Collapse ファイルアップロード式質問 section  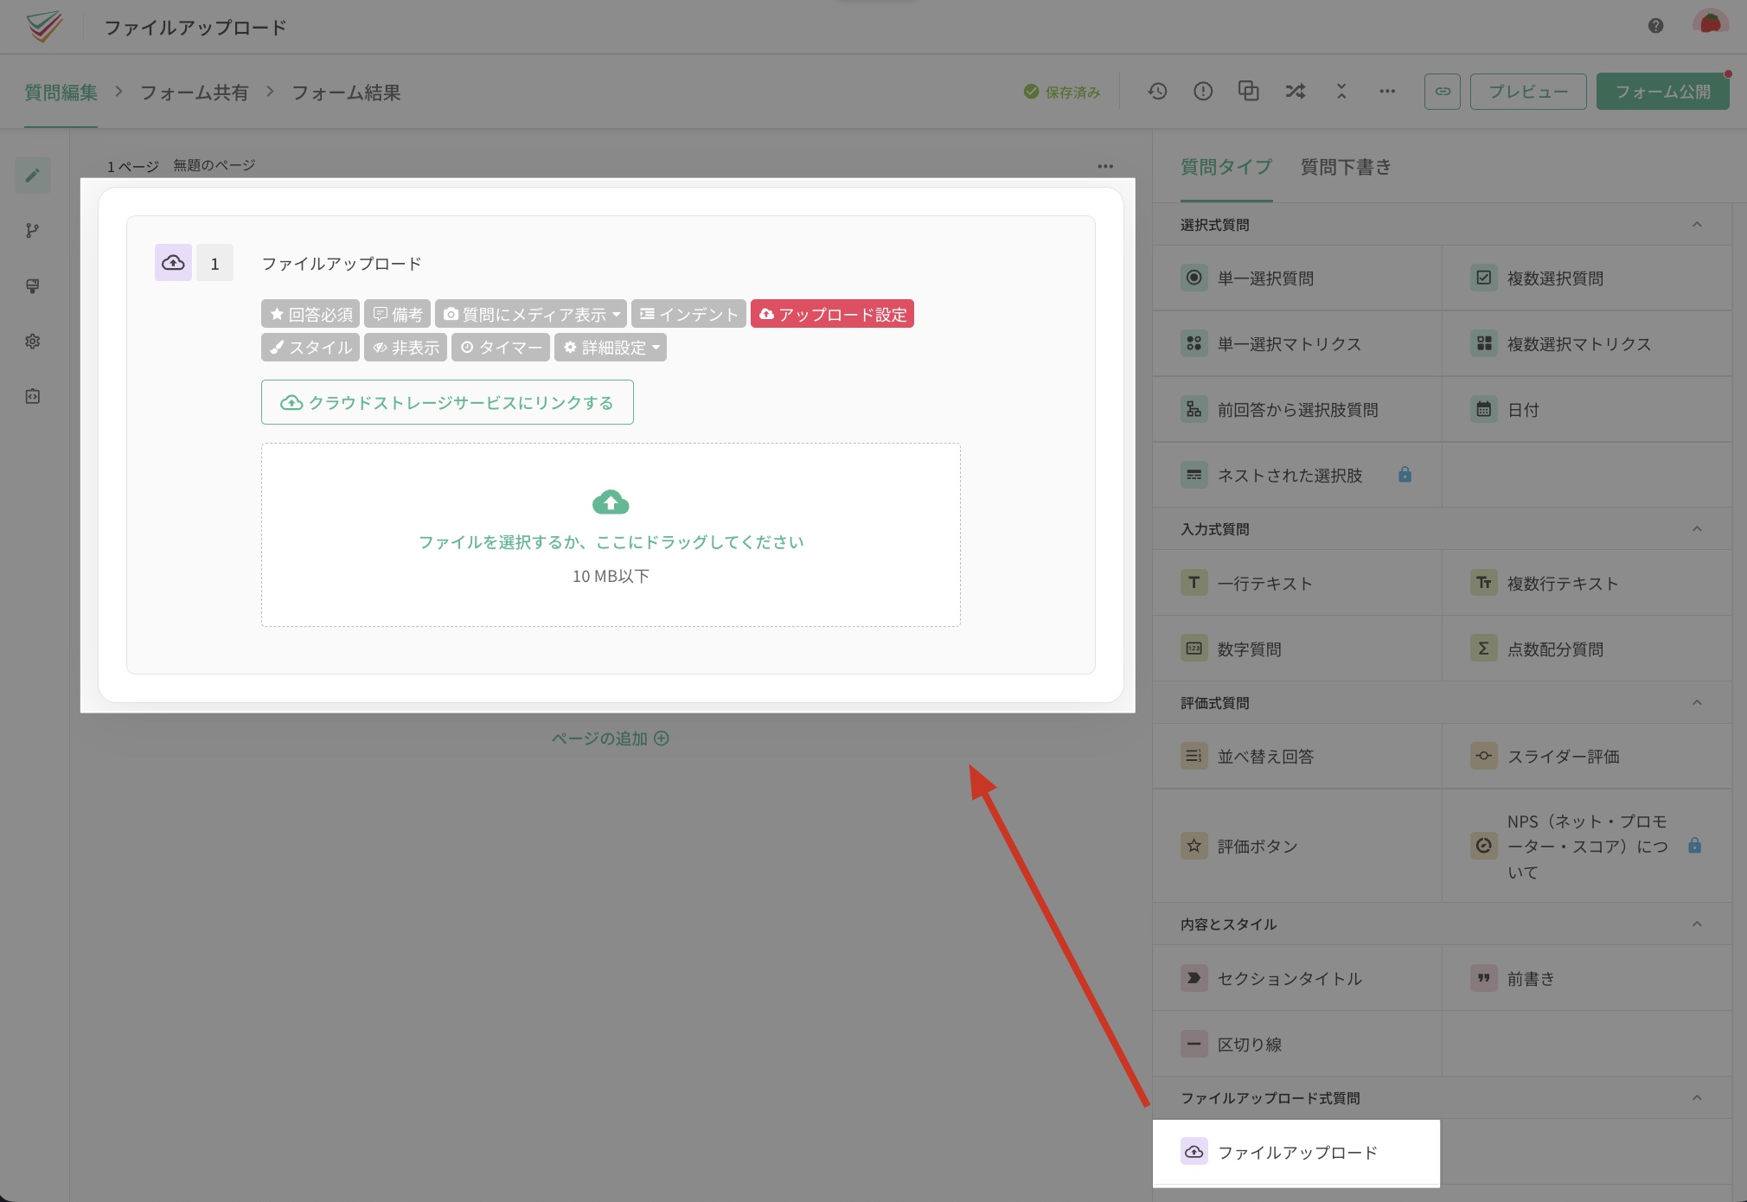(1697, 1098)
